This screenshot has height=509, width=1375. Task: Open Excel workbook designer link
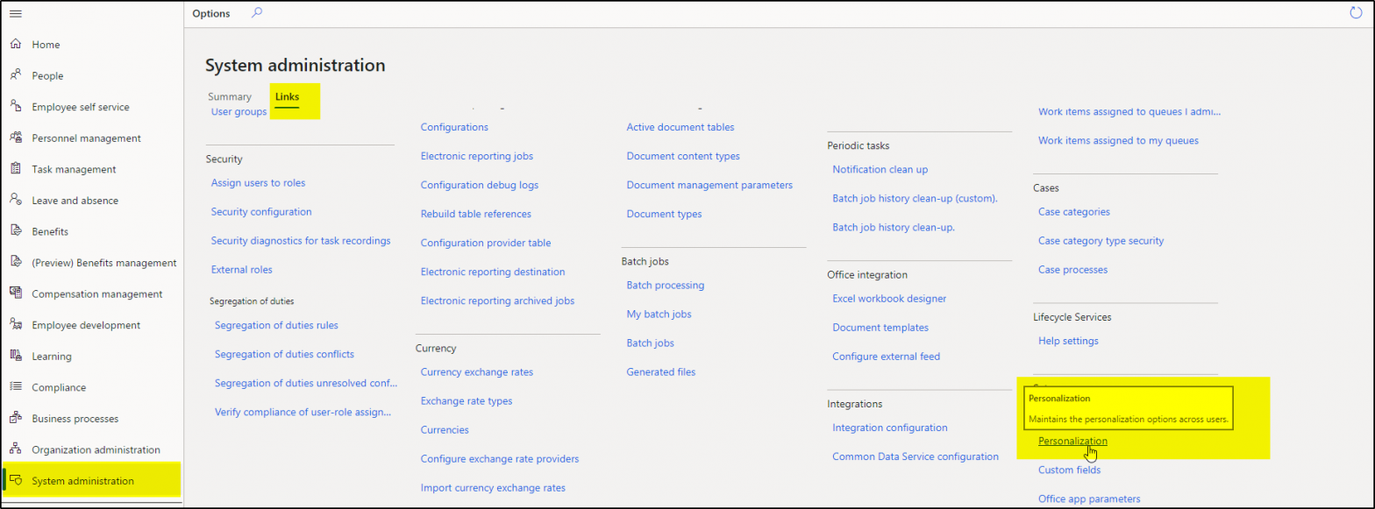click(x=889, y=299)
